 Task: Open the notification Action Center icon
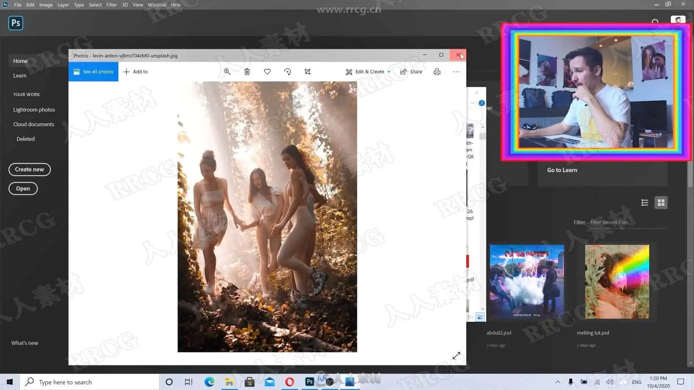681,382
